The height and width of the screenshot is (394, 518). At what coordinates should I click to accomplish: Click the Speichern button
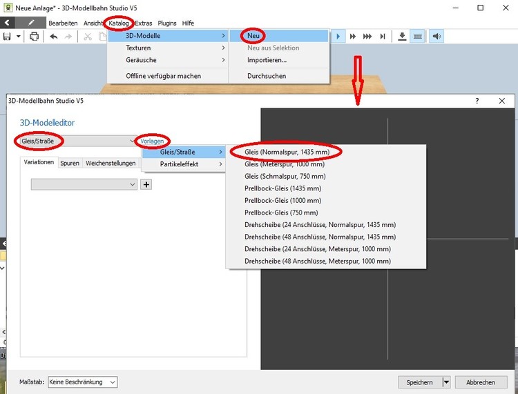[x=419, y=382]
